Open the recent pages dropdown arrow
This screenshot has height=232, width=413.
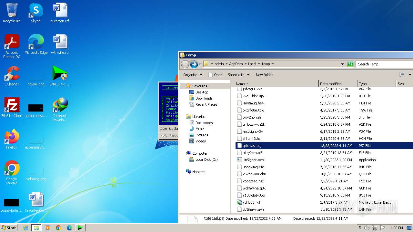click(x=200, y=64)
